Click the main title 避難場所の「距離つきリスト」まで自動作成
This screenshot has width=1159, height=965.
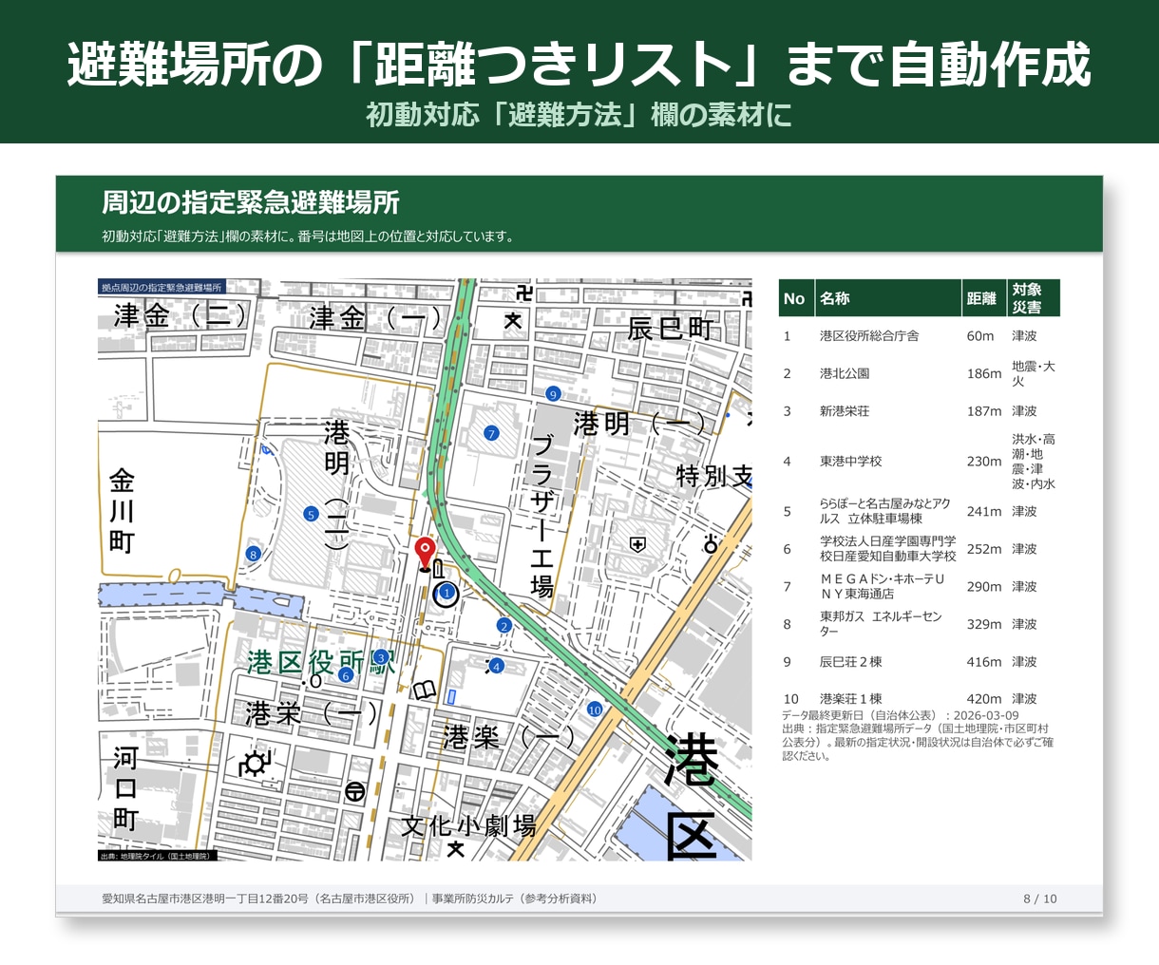click(x=579, y=65)
